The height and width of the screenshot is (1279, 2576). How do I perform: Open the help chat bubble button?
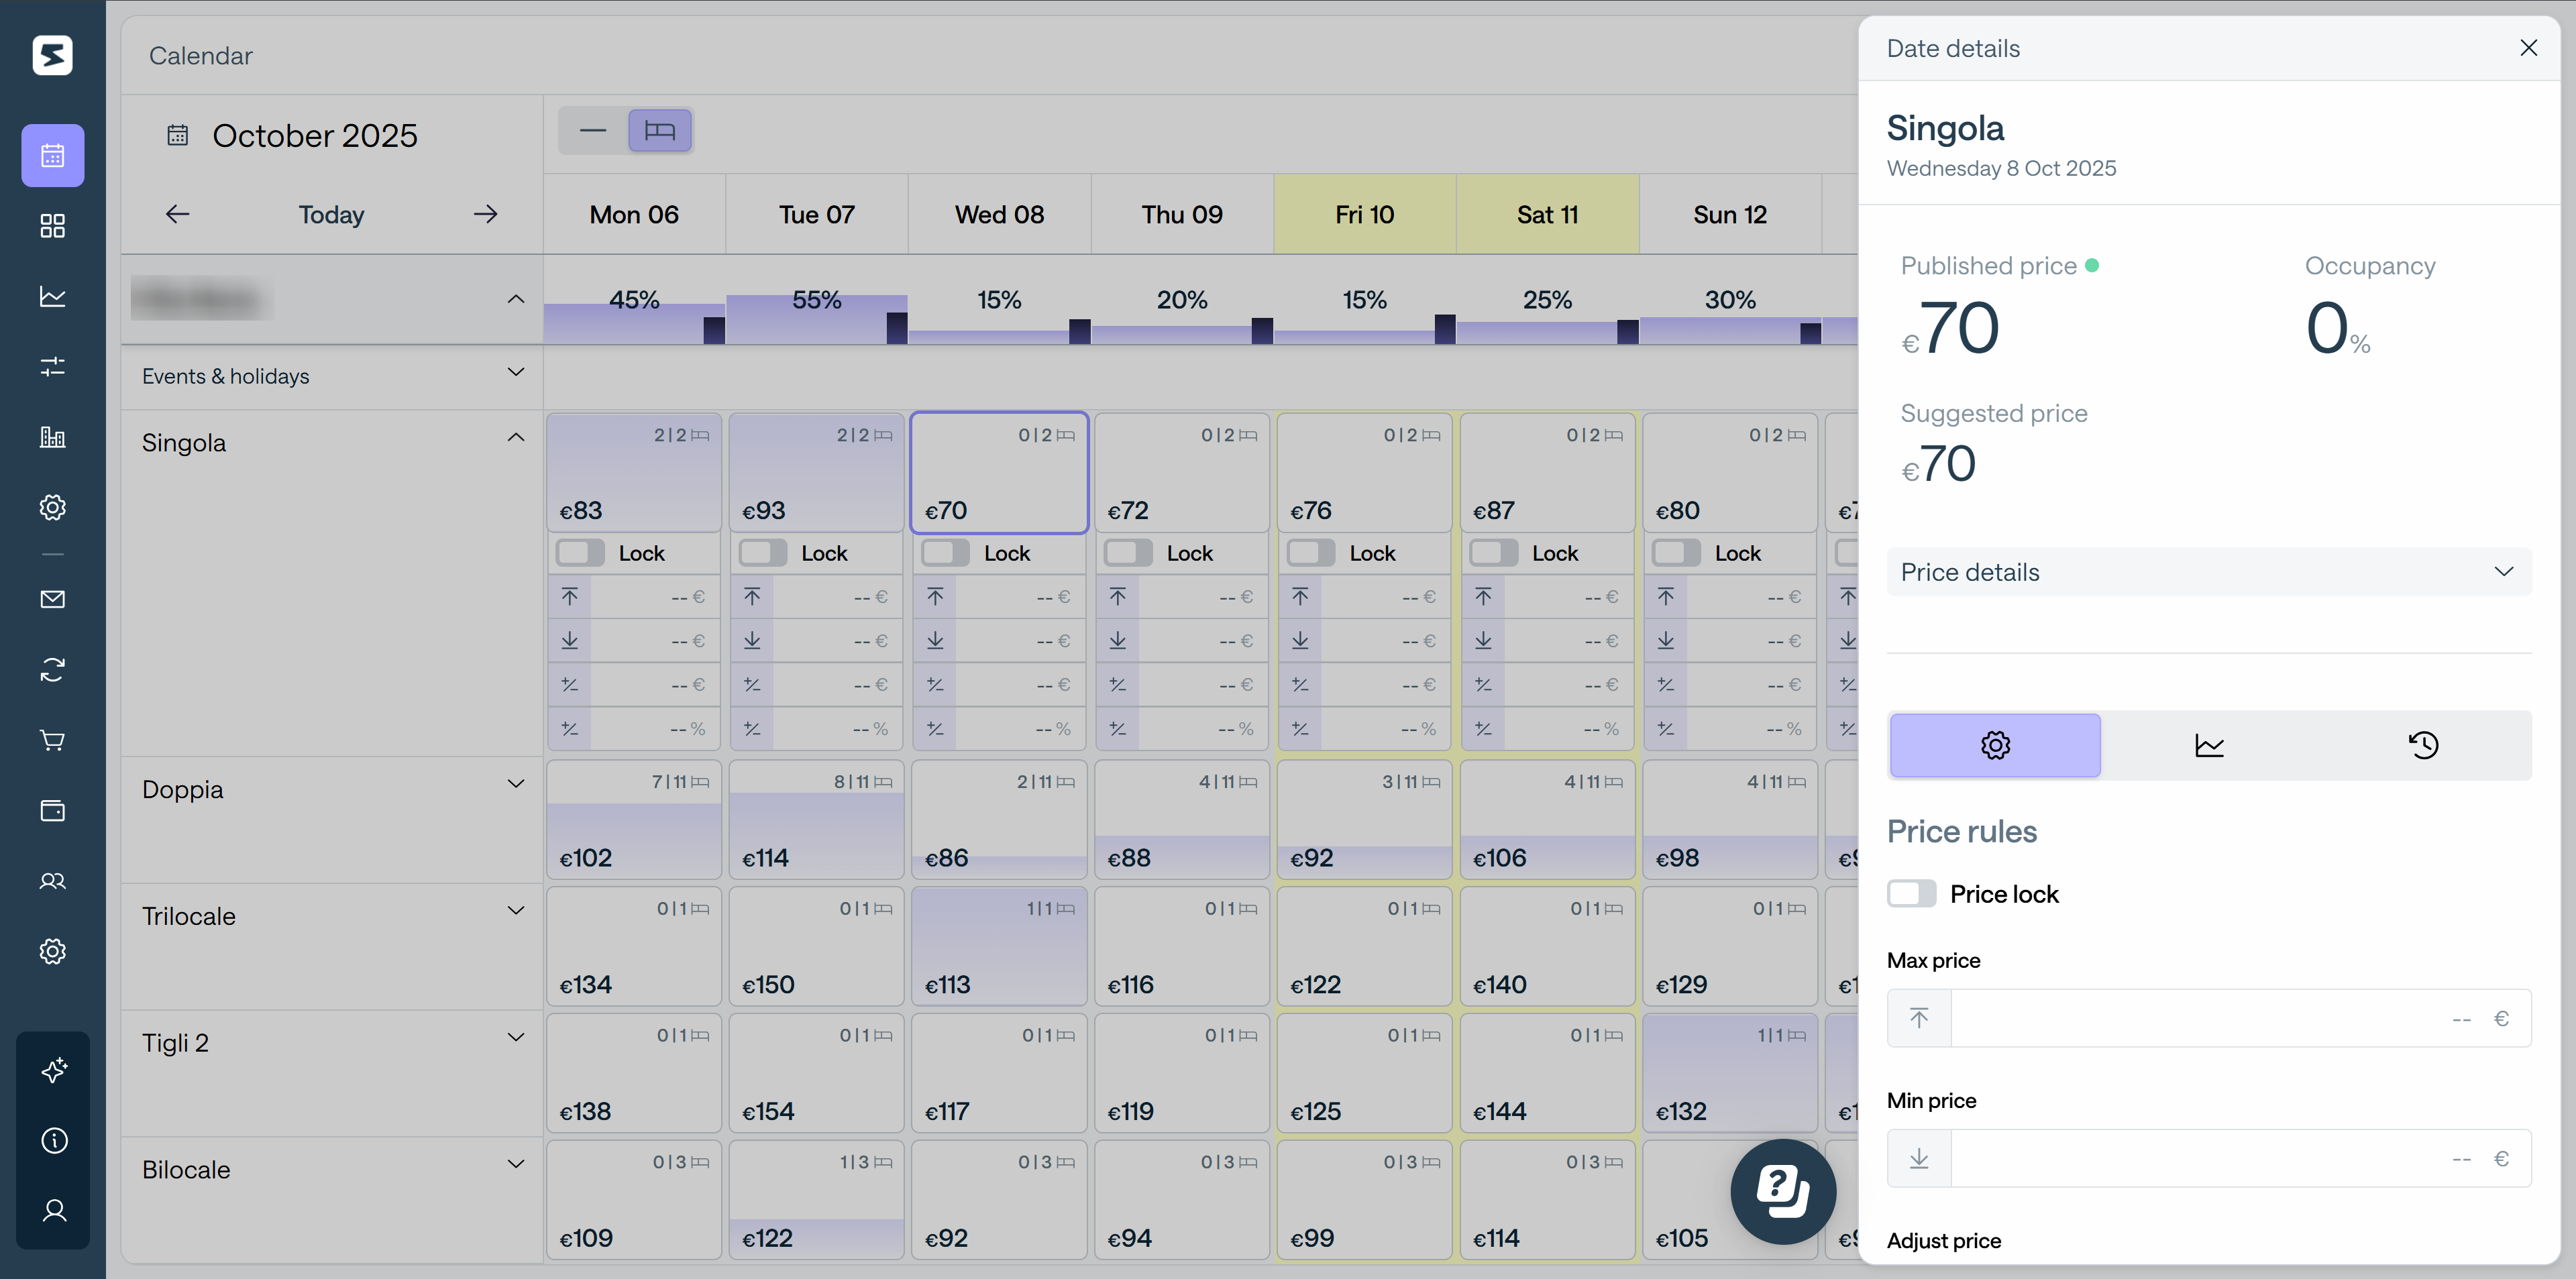click(1783, 1191)
